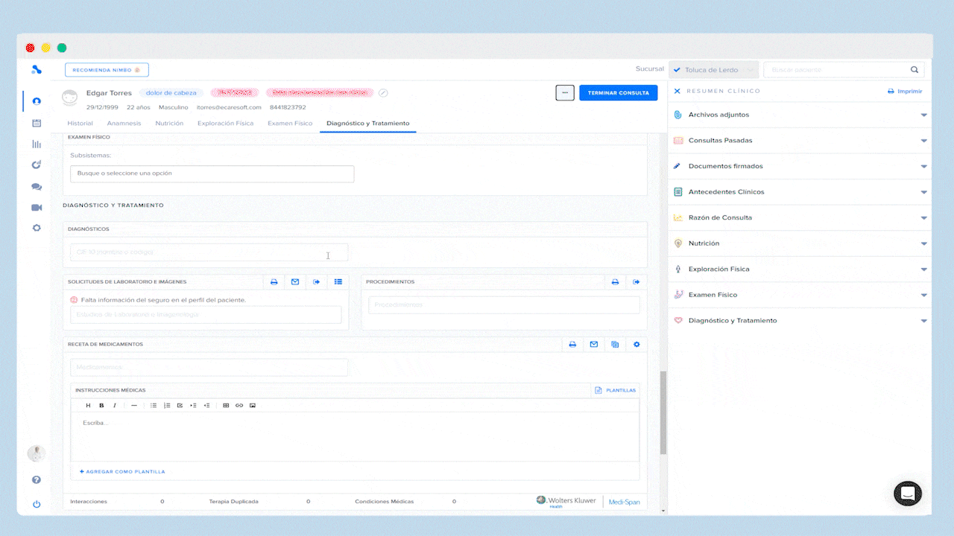Viewport: 954px width, 536px height.
Task: Switch to the Examen Físico tab
Action: click(290, 124)
